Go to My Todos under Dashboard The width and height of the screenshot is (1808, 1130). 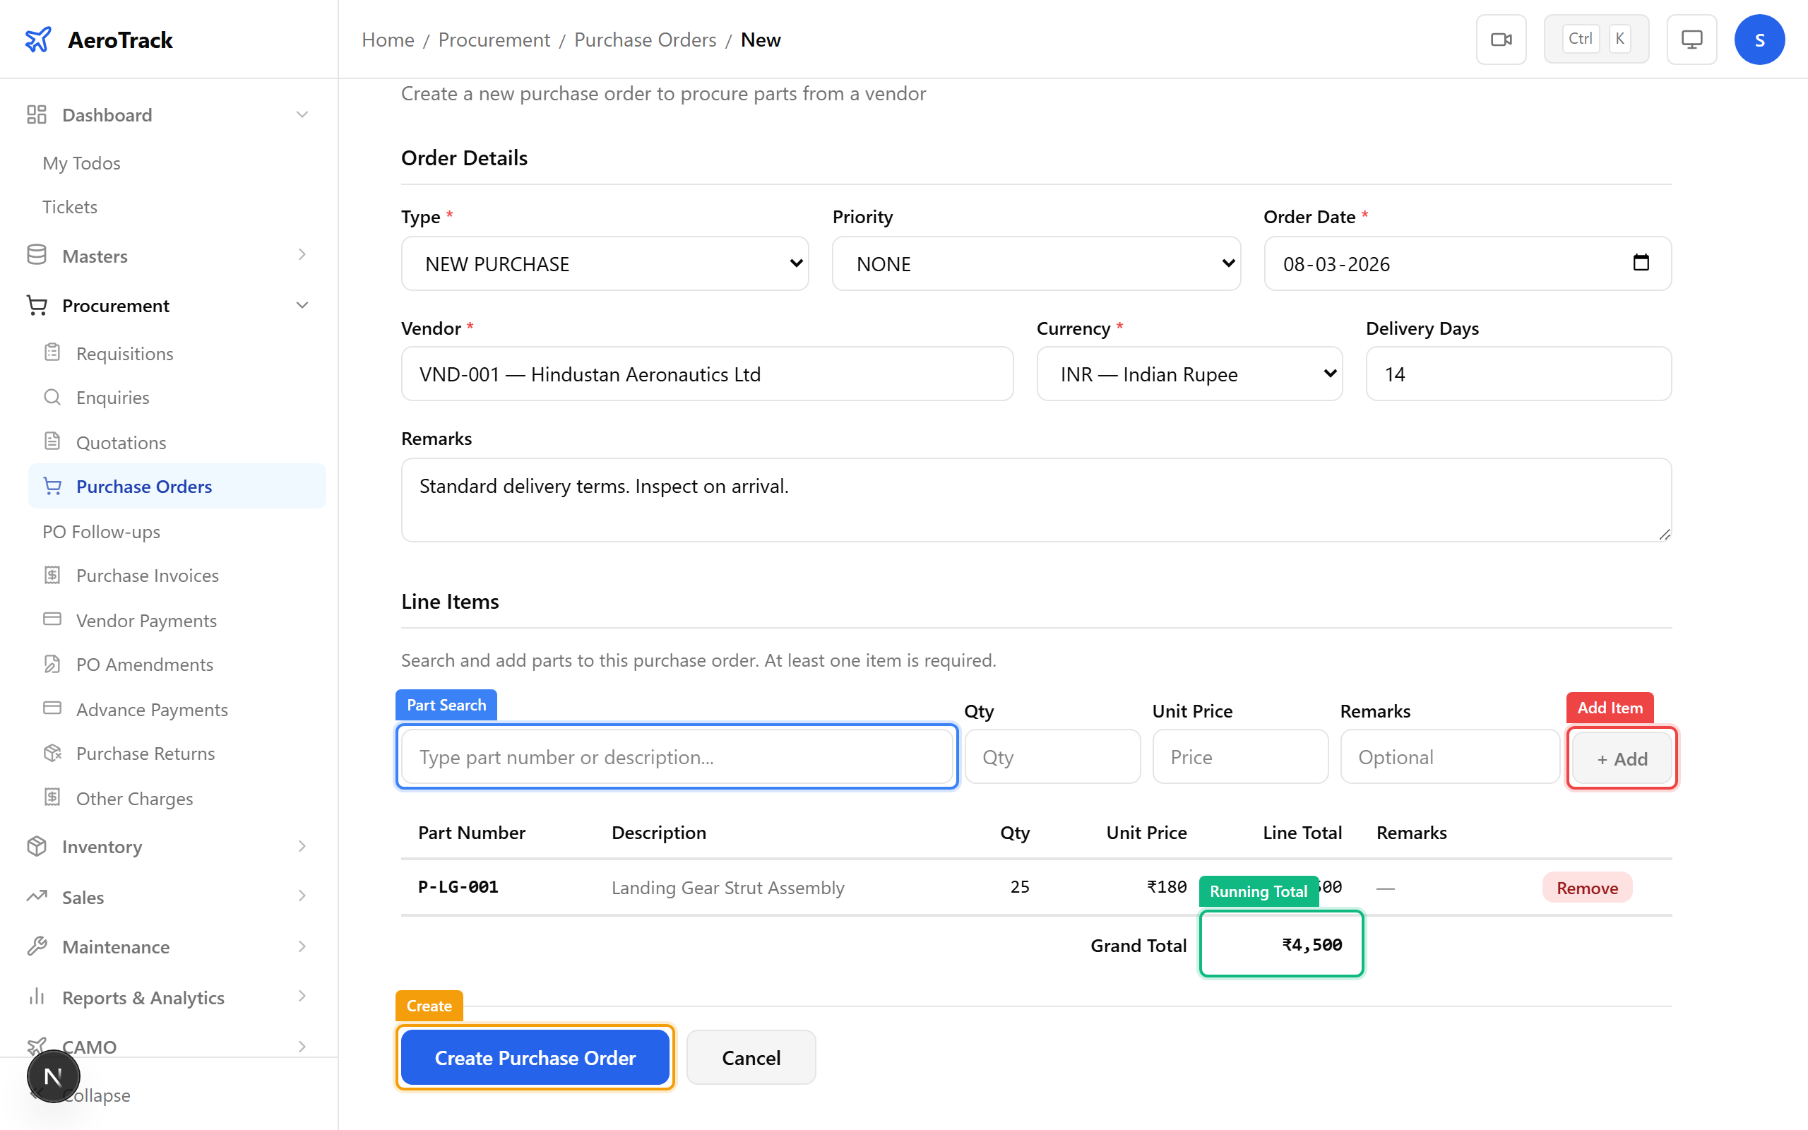click(81, 163)
